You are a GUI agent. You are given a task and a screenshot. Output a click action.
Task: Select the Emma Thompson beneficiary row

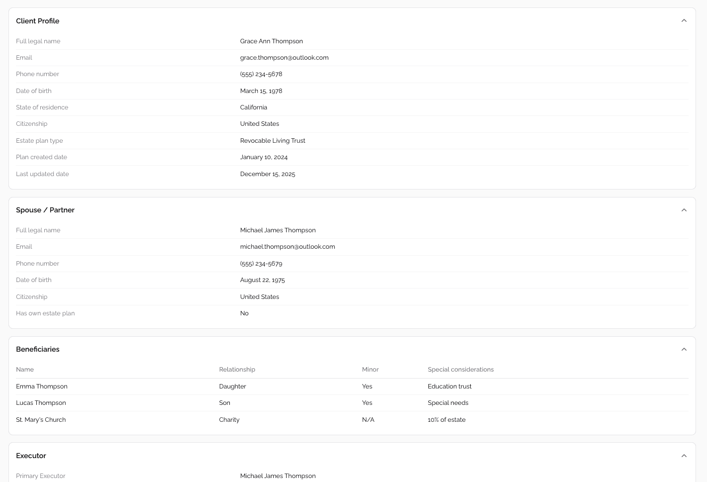tap(42, 386)
